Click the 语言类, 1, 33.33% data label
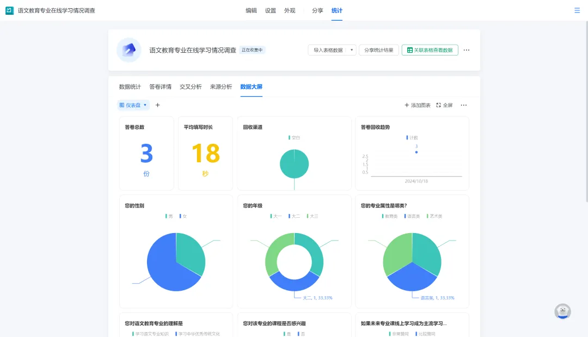Screen dimensions: 588x337 coord(437,298)
